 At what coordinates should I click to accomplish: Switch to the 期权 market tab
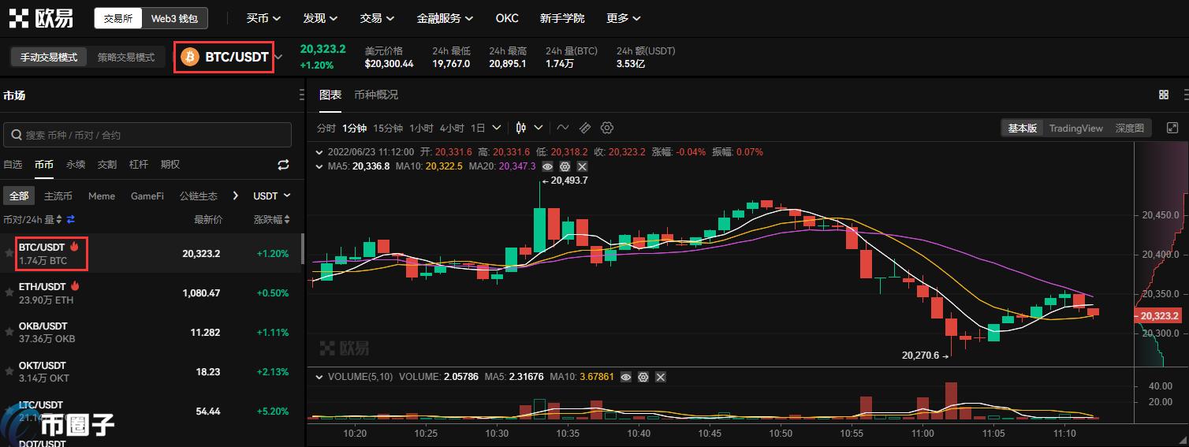(170, 165)
